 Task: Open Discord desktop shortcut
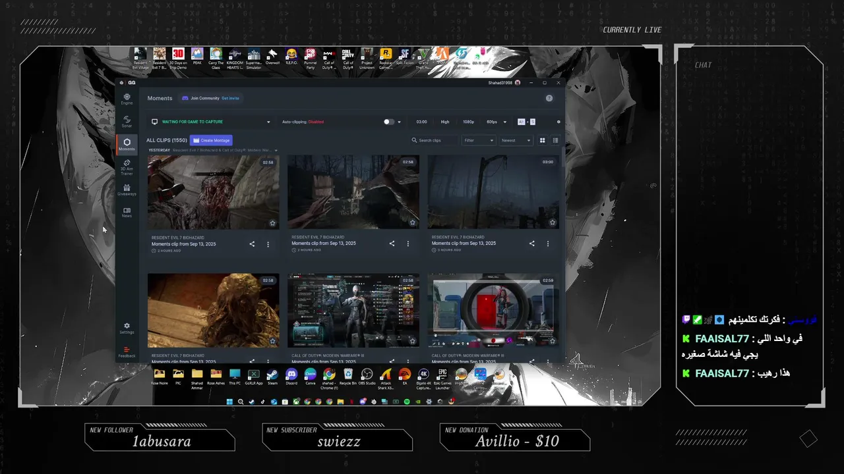291,377
